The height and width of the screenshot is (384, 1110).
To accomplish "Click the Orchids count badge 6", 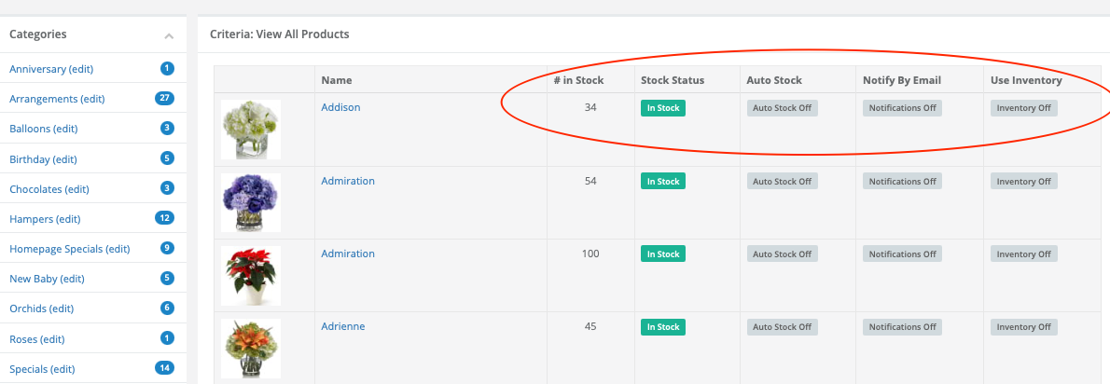I will click(x=167, y=308).
